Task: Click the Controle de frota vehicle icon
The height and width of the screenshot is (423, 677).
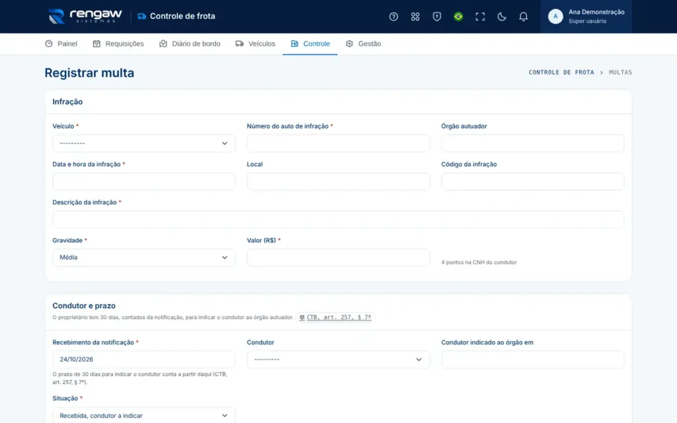Action: pos(141,17)
